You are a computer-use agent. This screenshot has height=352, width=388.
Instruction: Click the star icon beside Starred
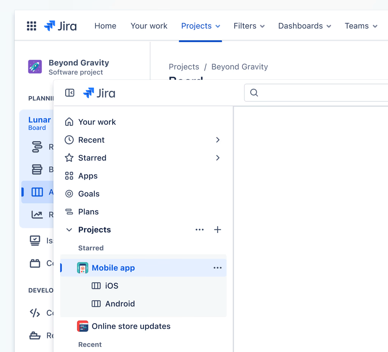pos(69,158)
